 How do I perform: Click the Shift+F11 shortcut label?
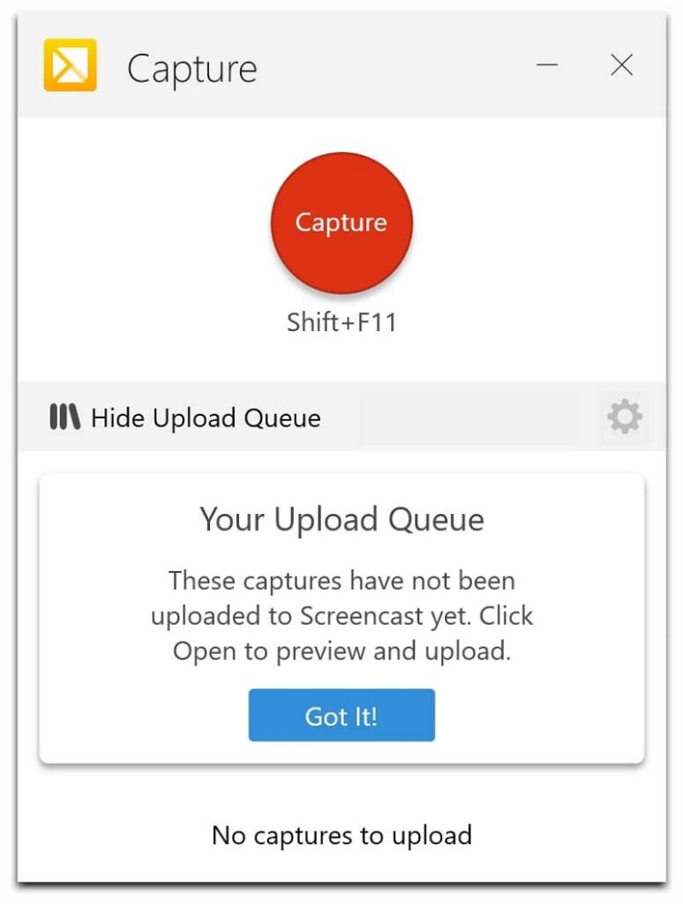click(341, 322)
